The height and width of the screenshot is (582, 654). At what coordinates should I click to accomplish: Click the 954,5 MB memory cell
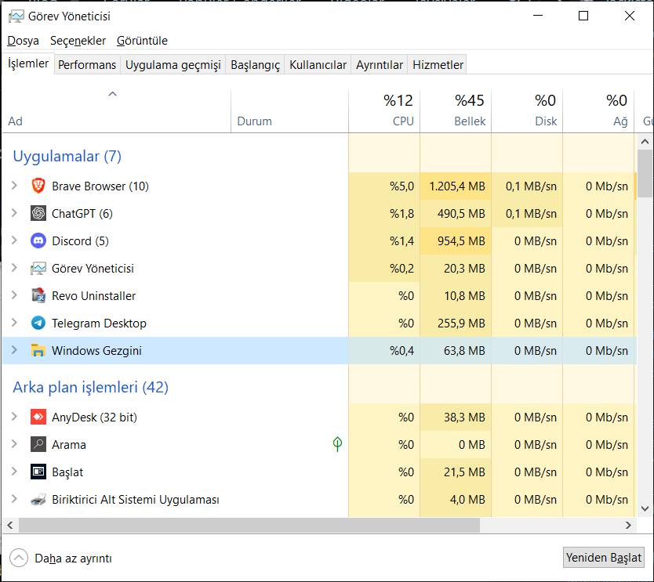click(456, 240)
